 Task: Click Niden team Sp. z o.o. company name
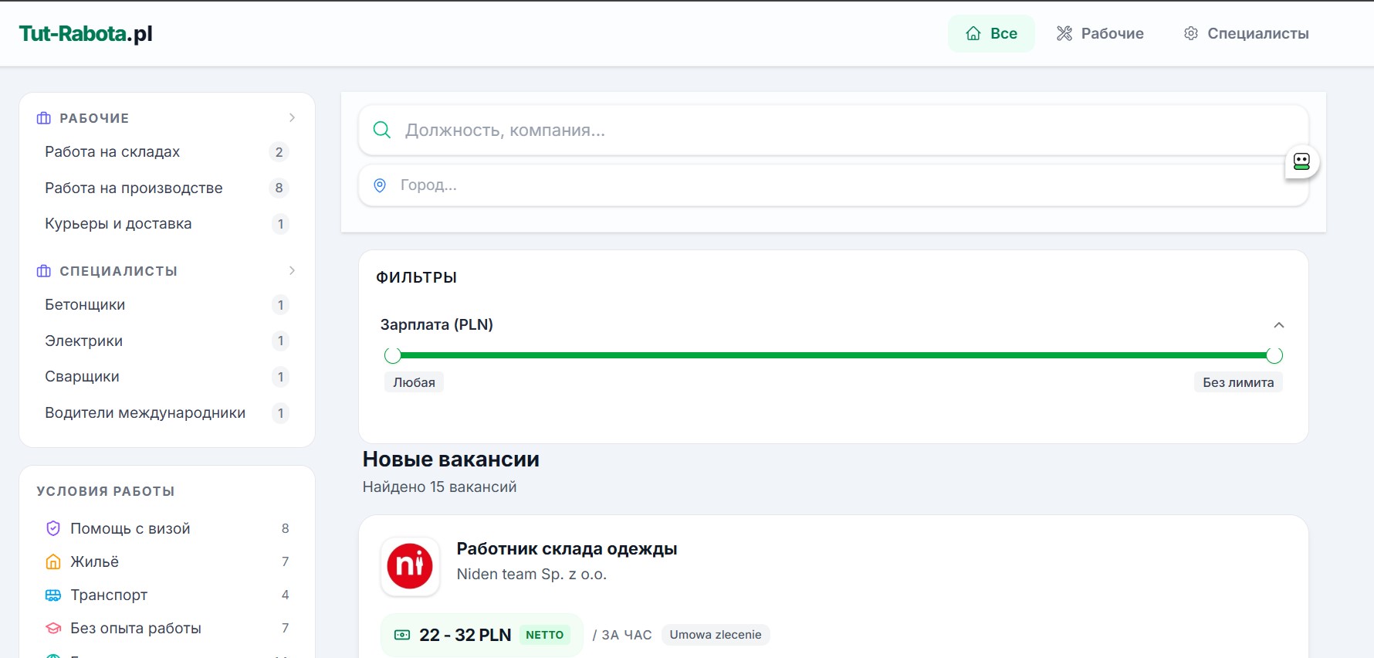click(x=532, y=575)
